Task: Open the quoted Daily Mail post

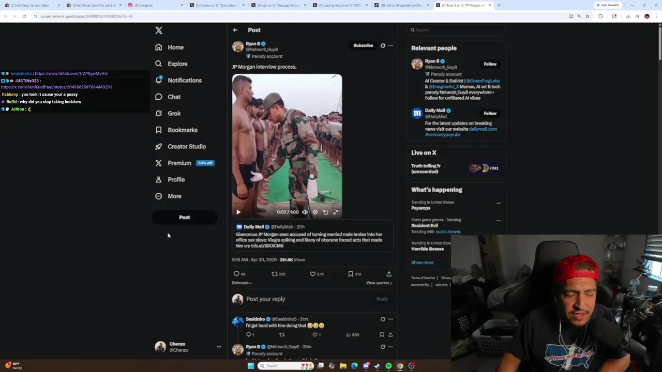Action: coord(312,237)
